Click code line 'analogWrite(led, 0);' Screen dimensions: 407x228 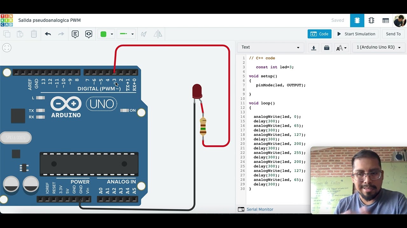(x=277, y=117)
